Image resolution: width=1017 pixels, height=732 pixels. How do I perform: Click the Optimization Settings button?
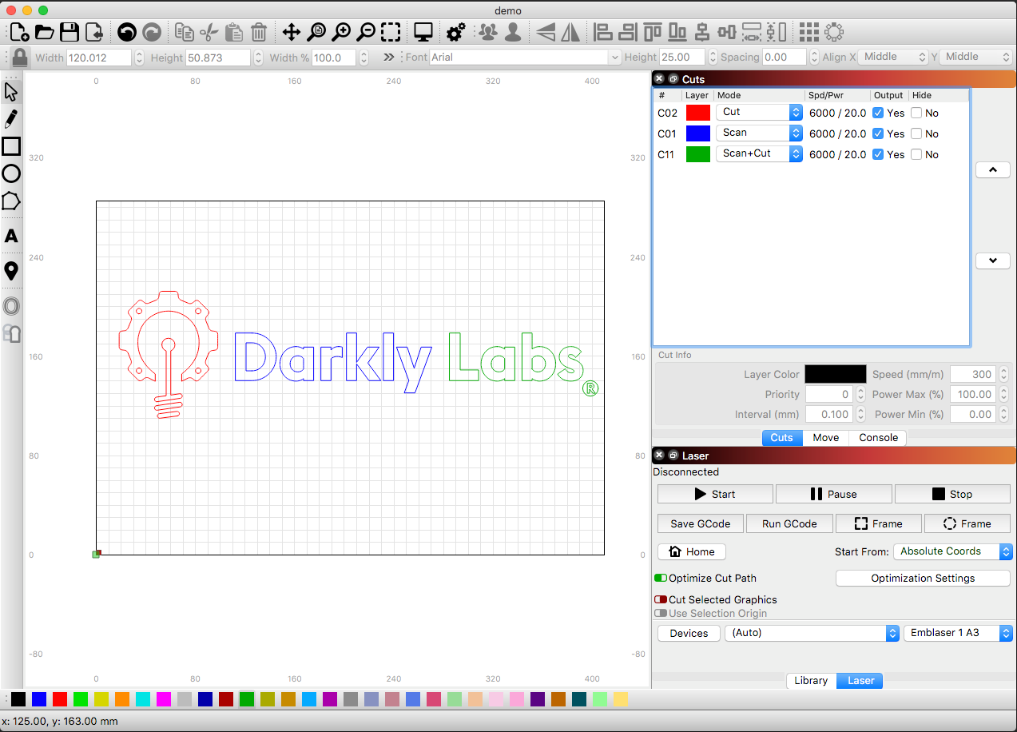[x=923, y=578]
